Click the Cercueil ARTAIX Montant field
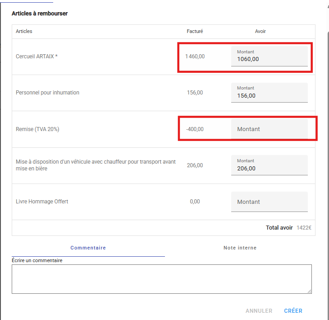Viewport: 329px width, 320px height. [x=269, y=56]
